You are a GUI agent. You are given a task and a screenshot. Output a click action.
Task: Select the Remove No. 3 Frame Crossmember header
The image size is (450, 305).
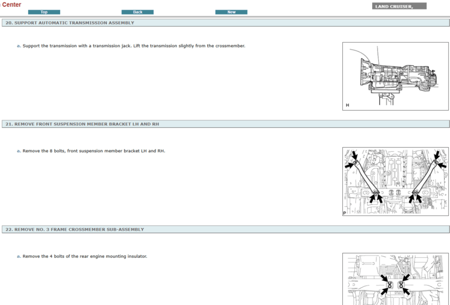coord(75,230)
